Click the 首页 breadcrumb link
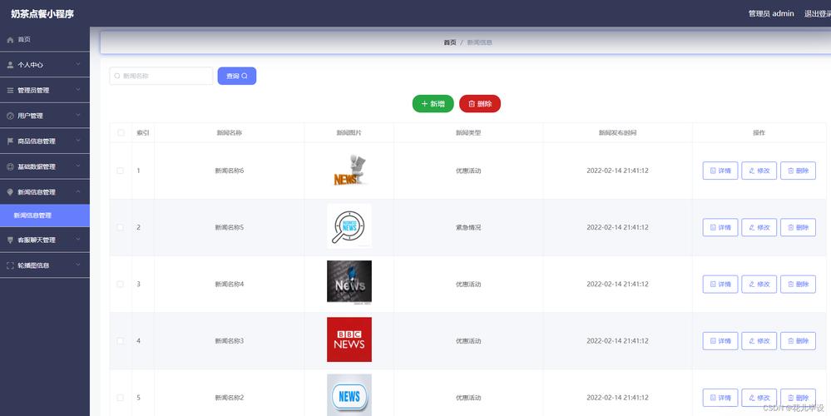The width and height of the screenshot is (831, 416). click(449, 42)
